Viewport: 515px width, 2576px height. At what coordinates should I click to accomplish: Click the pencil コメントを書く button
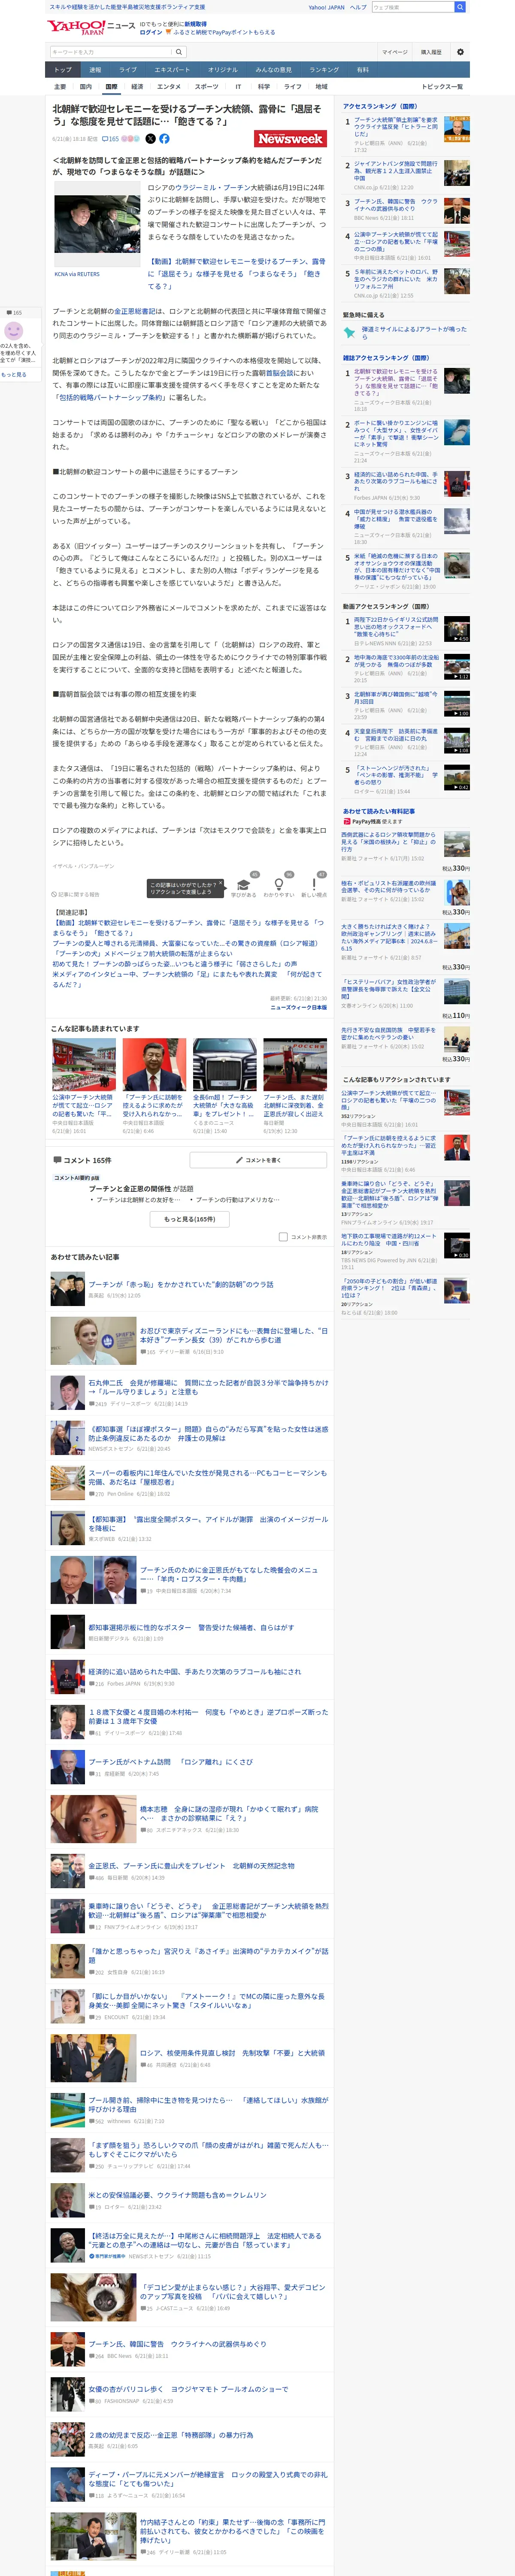coord(258,1160)
